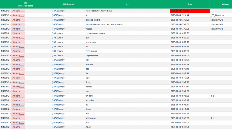Viewport: 232px width, 130px height.
Task: Click whisper name '_FC_Barcelona'
Action: 217,15
